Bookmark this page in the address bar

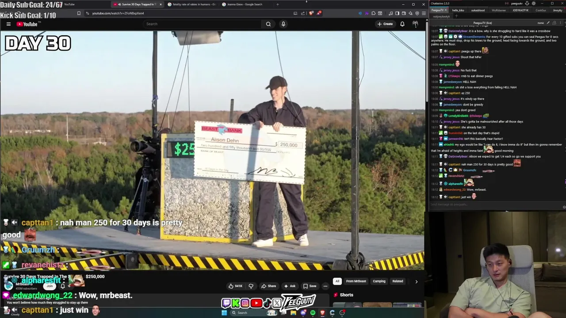coord(79,13)
